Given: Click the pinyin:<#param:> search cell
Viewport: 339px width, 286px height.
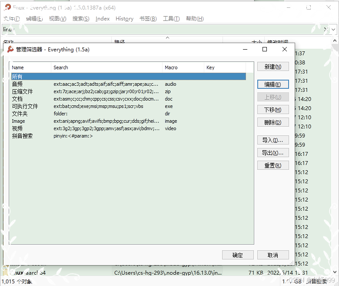Looking at the screenshot, I should [x=73, y=136].
